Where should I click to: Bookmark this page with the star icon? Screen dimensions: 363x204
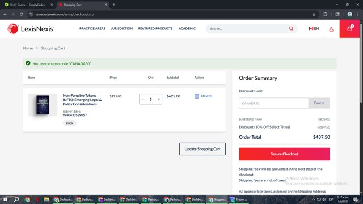click(314, 14)
